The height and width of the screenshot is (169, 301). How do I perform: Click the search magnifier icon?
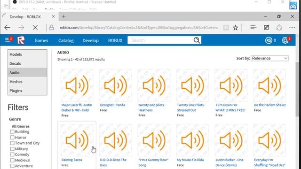point(197,40)
